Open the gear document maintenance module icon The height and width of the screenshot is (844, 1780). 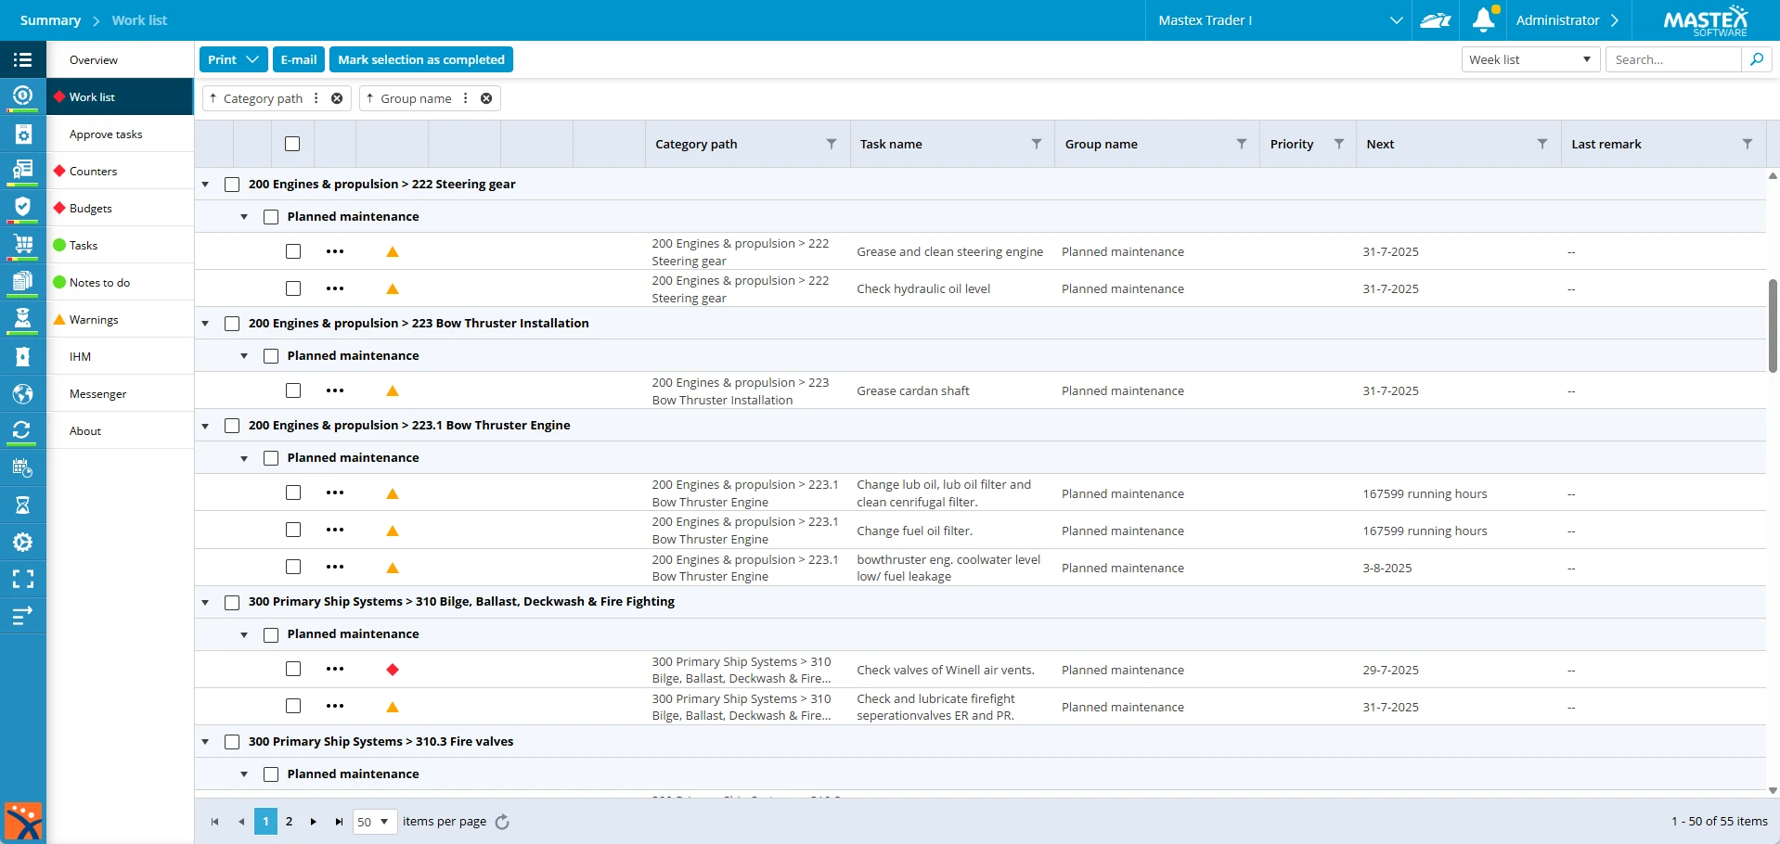click(x=23, y=134)
